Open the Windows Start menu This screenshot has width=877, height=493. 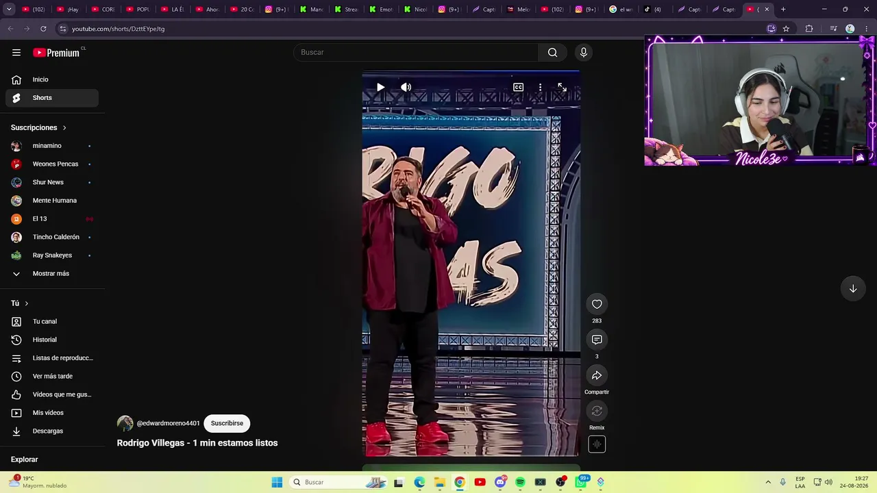click(x=277, y=482)
